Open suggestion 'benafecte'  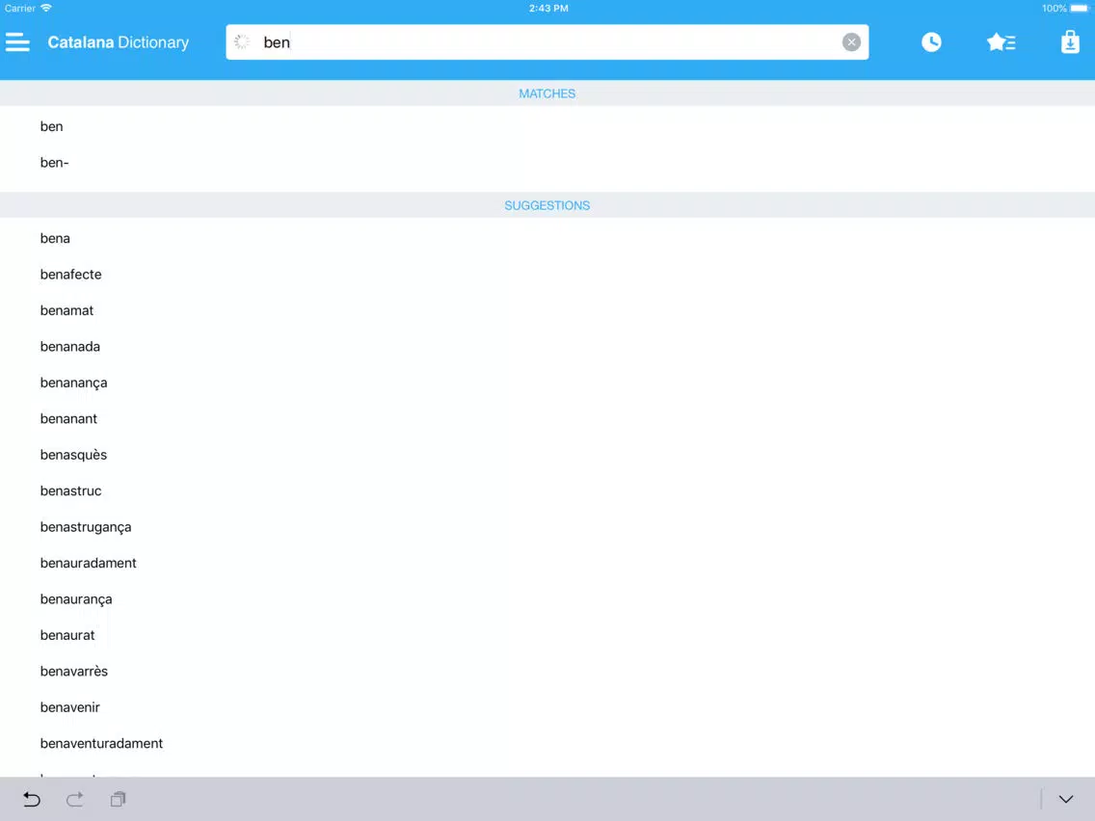tap(547, 275)
